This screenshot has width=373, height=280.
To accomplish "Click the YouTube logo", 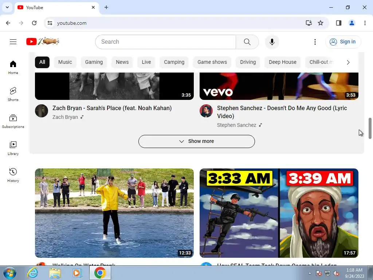I will pyautogui.click(x=43, y=42).
